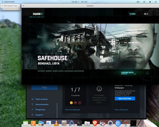Click the blue tray icon in Wine System Tray
Image resolution: width=159 pixels, height=127 pixels.
[1, 9]
